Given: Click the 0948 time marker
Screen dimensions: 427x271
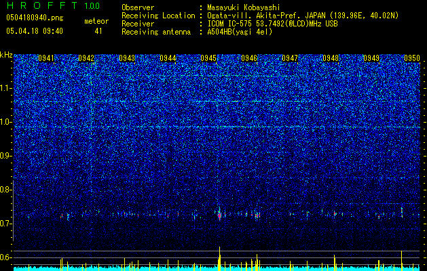Looking at the screenshot, I should click(331, 58).
